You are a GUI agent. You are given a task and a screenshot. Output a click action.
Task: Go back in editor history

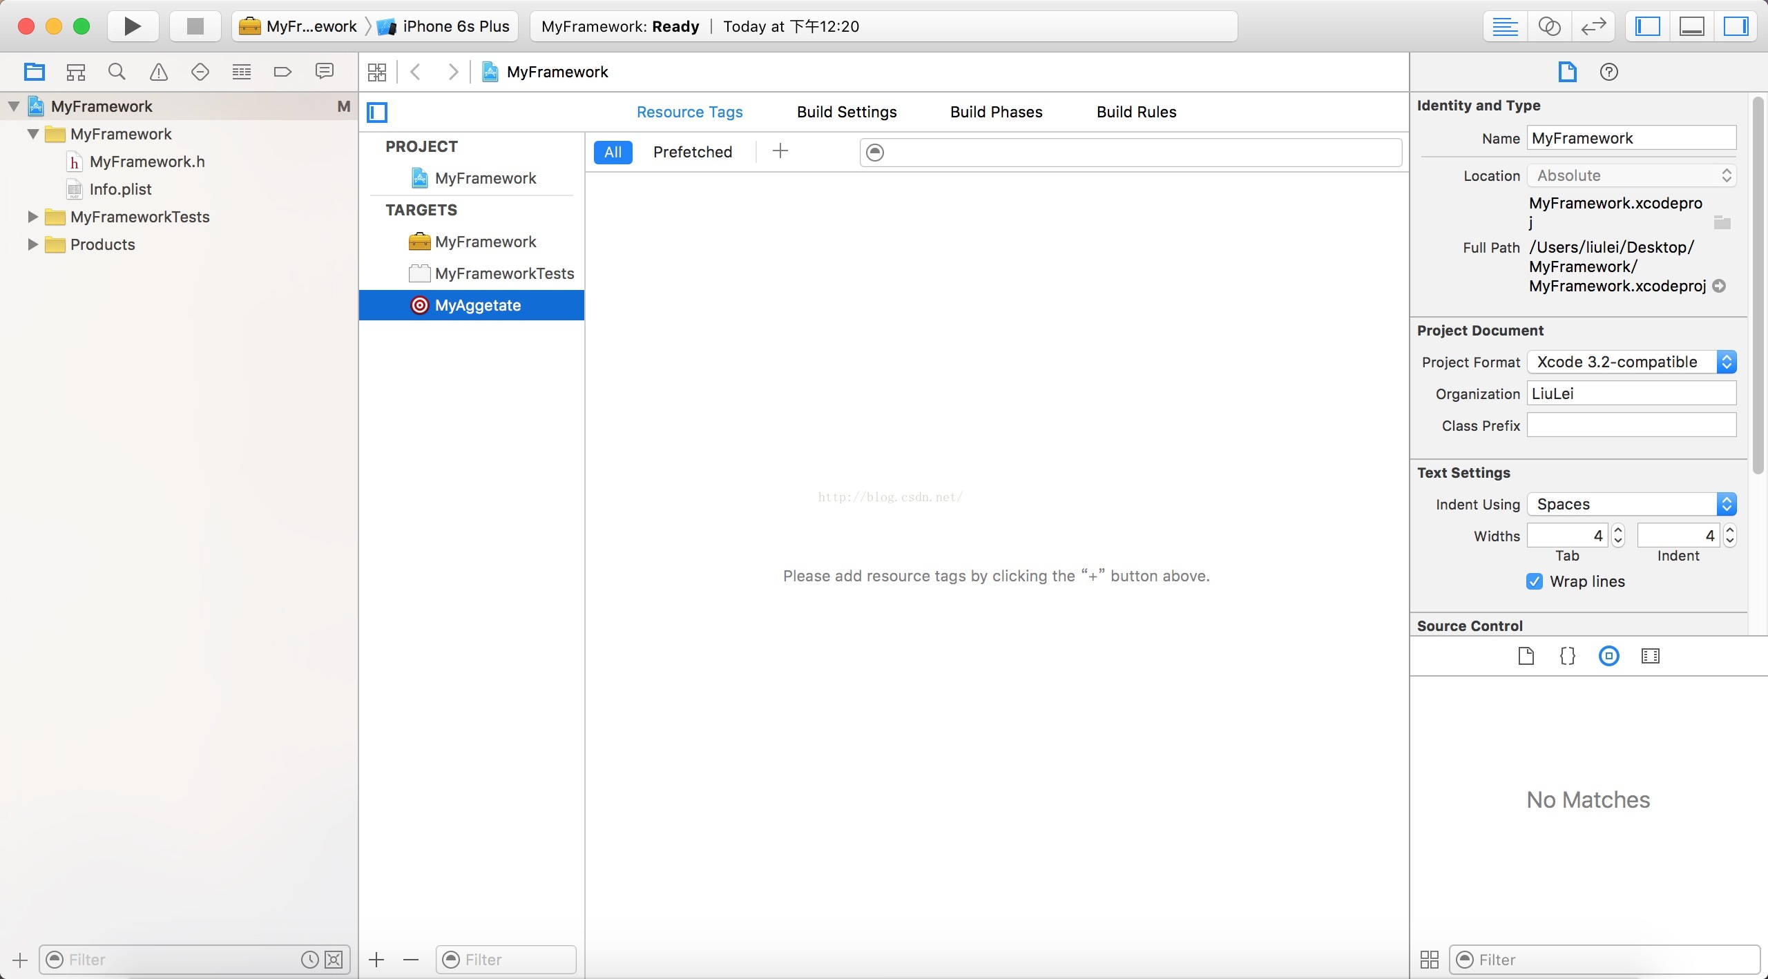point(416,72)
